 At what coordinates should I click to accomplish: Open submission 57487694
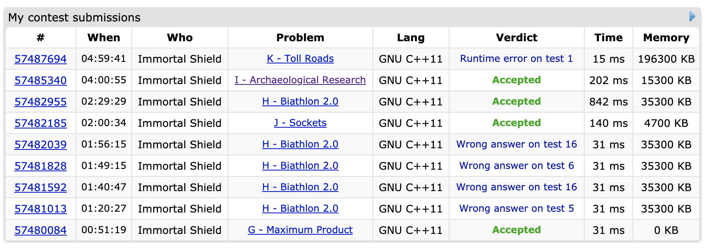[x=41, y=59]
